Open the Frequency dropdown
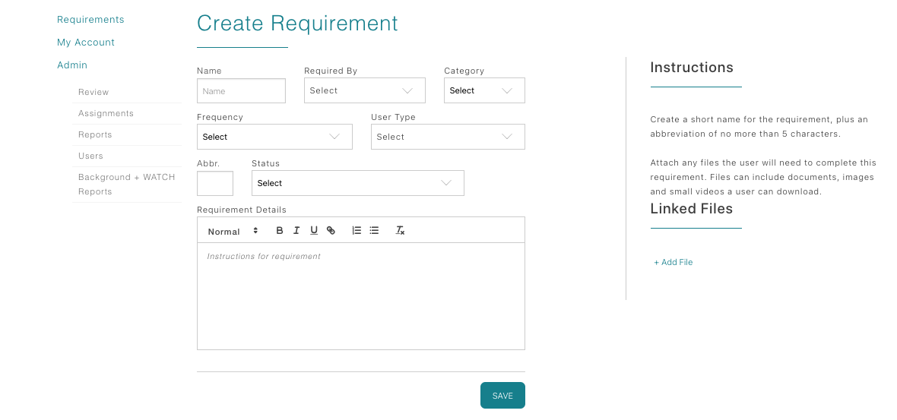This screenshot has width=897, height=420. 274,137
